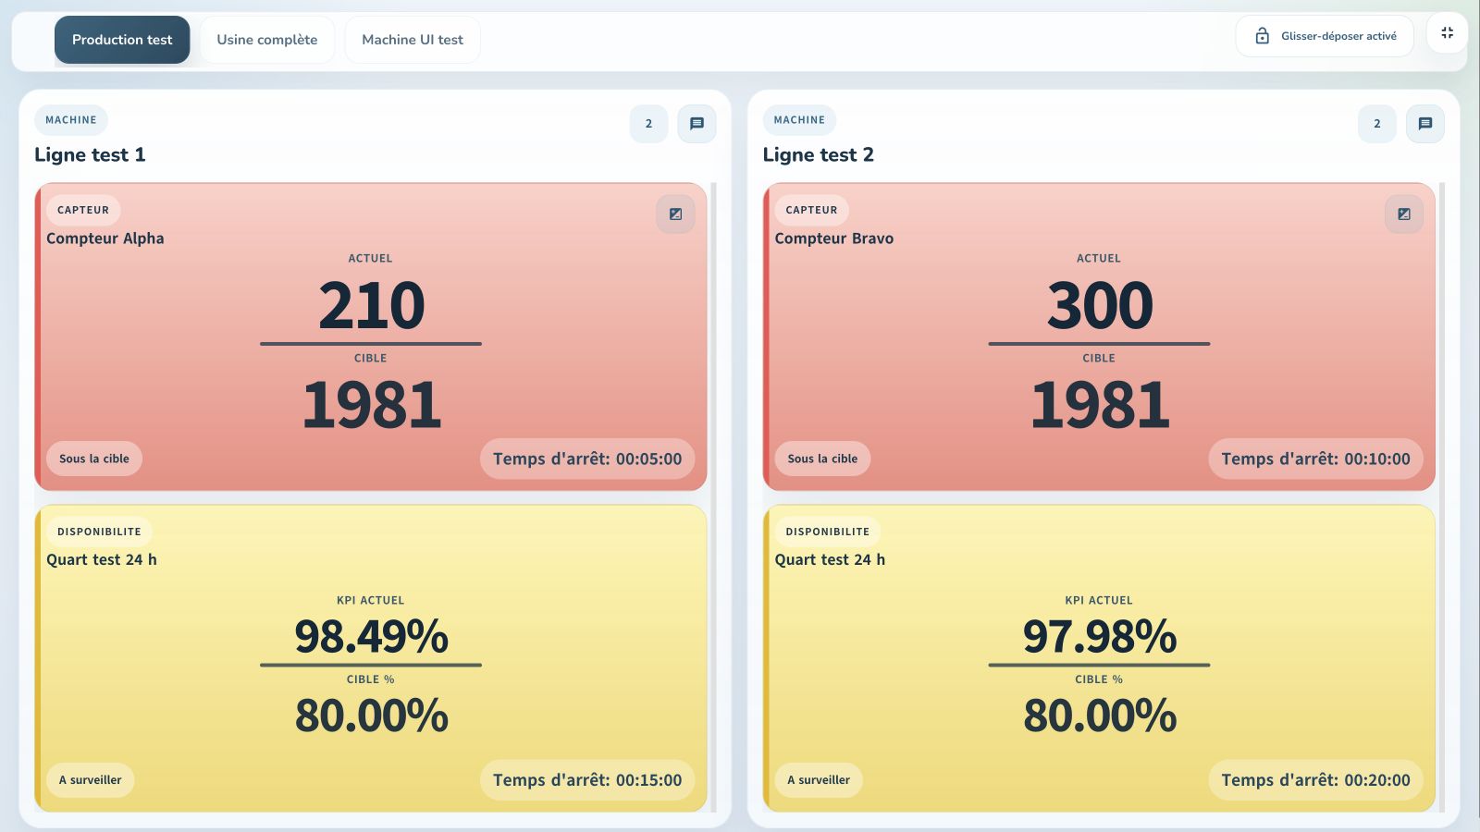
Task: Switch to Production test tab
Action: click(122, 40)
